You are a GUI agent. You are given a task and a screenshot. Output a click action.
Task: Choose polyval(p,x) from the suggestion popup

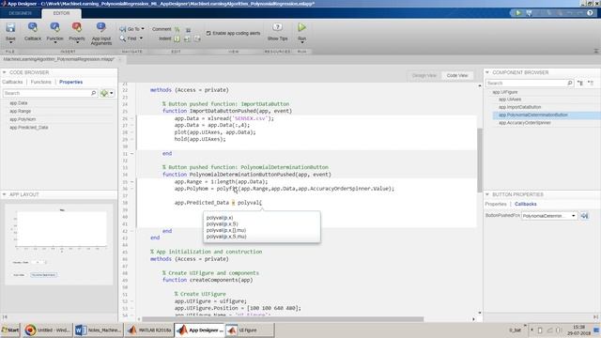click(220, 218)
